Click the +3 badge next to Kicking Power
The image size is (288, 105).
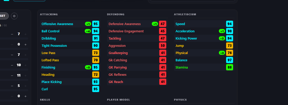click(222, 38)
